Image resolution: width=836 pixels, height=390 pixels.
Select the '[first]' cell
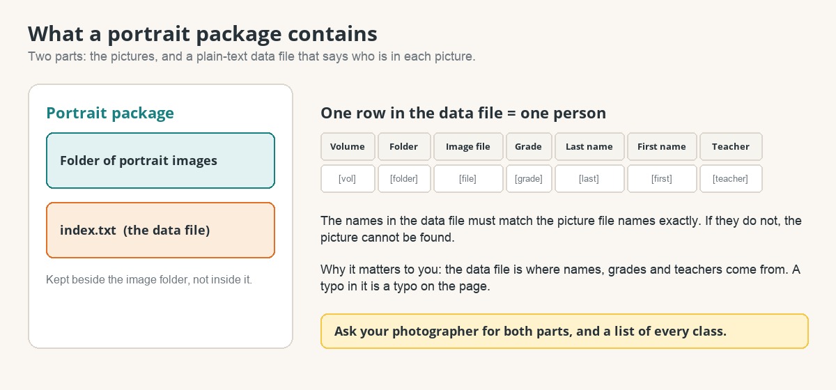[x=662, y=178]
